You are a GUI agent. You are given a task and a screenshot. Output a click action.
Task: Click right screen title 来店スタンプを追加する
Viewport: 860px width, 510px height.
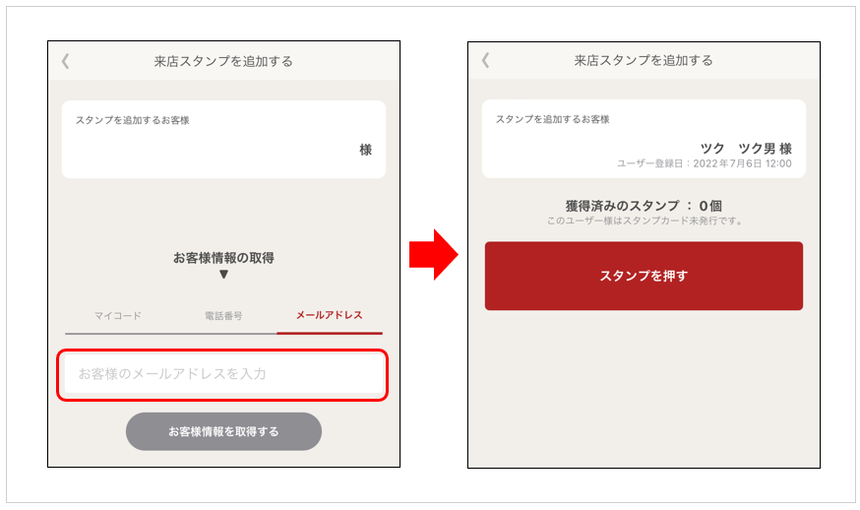(x=644, y=60)
